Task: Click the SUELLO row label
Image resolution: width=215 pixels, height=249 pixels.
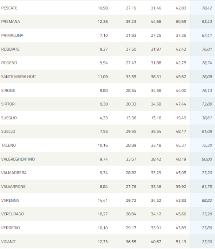Action: click(x=8, y=131)
